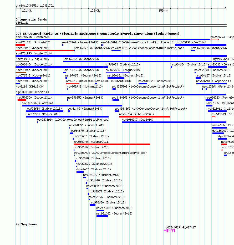This screenshot has height=245, width=234.
Task: Select esv3438910 (1000GenomesConsortiumPilotProject) label
Action: coord(73,120)
